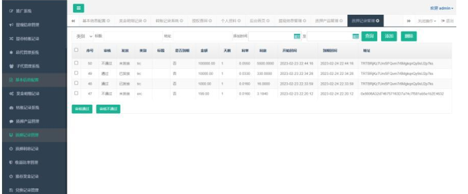The width and height of the screenshot is (468, 194).
Task: Toggle the select-all checkbox in table header
Action: click(76, 50)
